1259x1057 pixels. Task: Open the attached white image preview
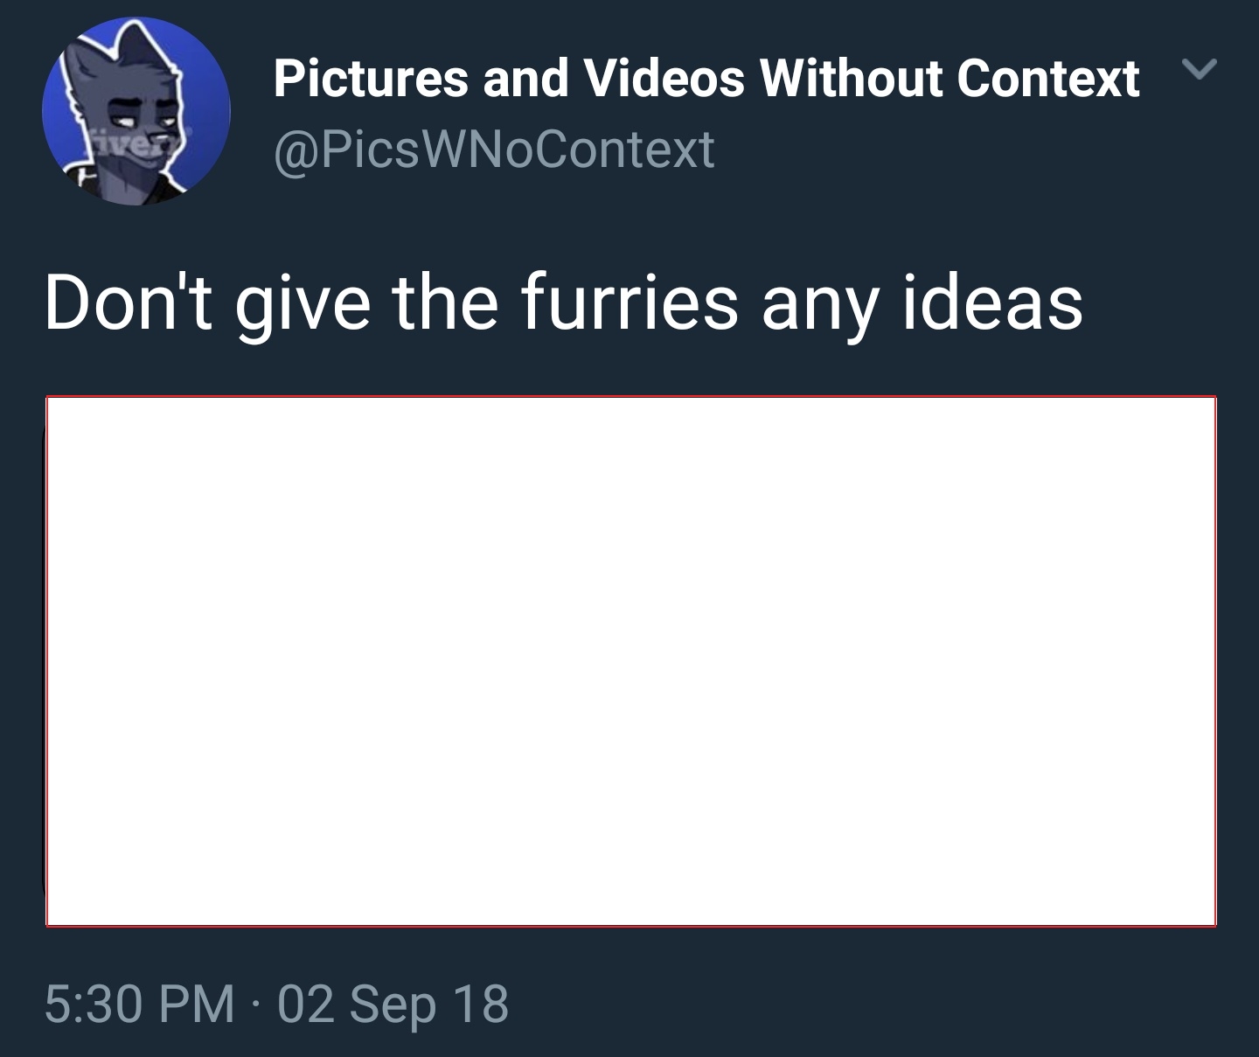(630, 661)
